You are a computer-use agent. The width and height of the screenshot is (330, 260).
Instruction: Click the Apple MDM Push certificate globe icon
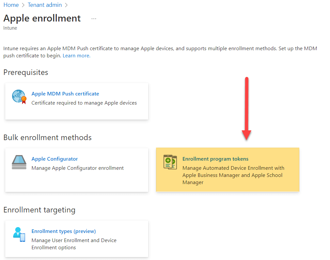tap(19, 97)
